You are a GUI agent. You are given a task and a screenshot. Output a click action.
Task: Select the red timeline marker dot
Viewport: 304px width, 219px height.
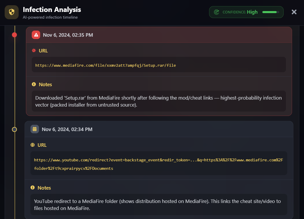[x=15, y=35]
